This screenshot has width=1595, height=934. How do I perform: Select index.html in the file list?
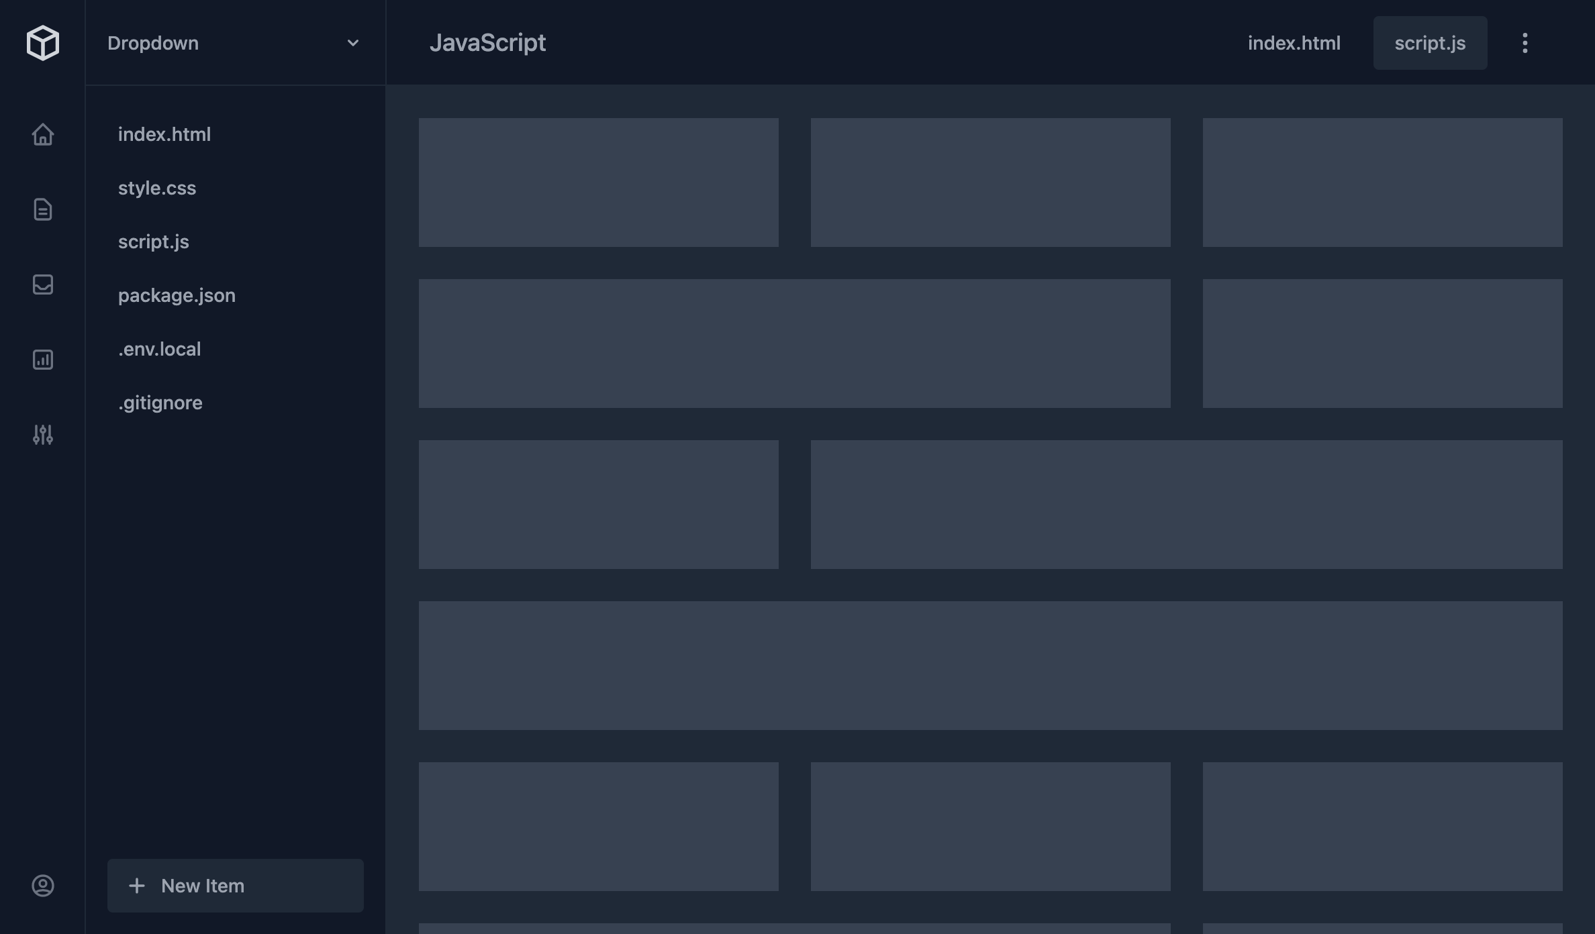pos(164,134)
